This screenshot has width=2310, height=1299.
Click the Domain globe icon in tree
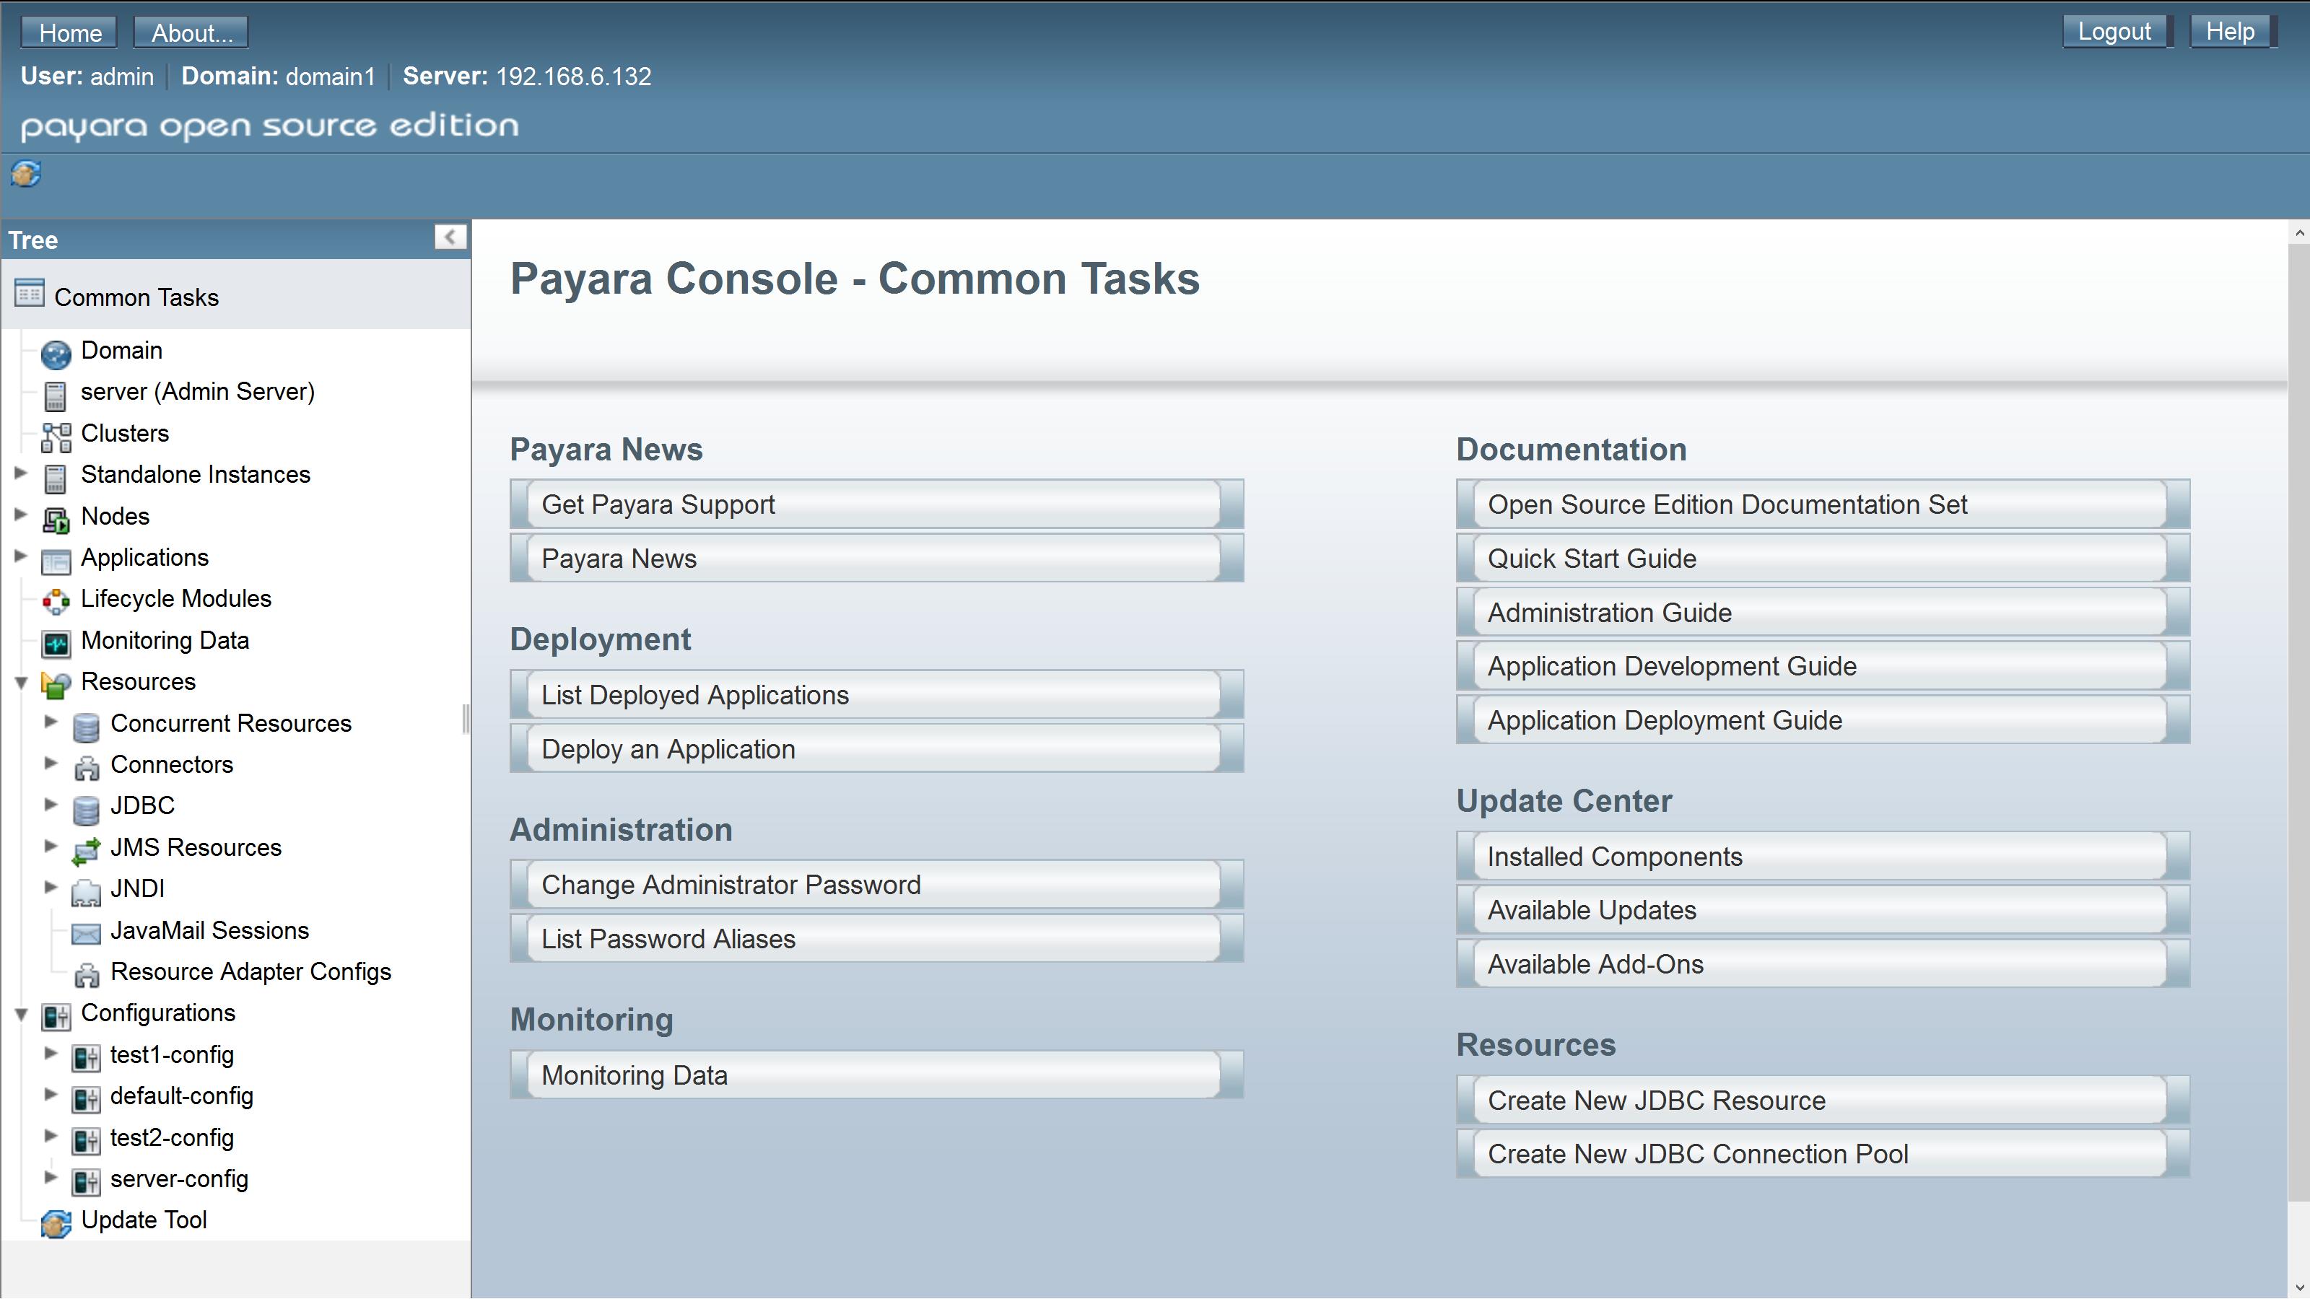click(56, 353)
